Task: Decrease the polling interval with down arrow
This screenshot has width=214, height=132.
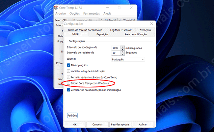Action: [x=123, y=49]
